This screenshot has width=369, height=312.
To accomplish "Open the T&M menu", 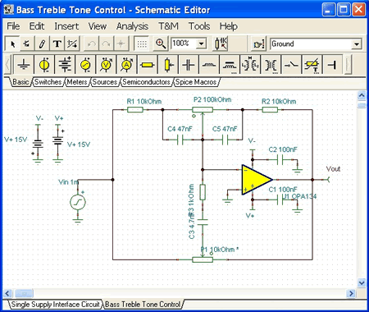I will (168, 26).
